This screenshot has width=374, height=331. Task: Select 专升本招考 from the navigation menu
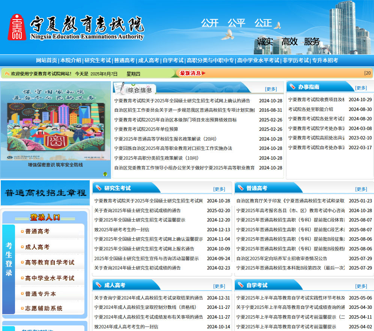click(x=325, y=60)
